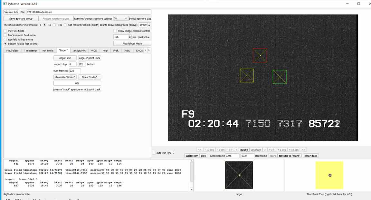Select the green aperture box in image
This screenshot has height=200, width=371.
[280, 77]
